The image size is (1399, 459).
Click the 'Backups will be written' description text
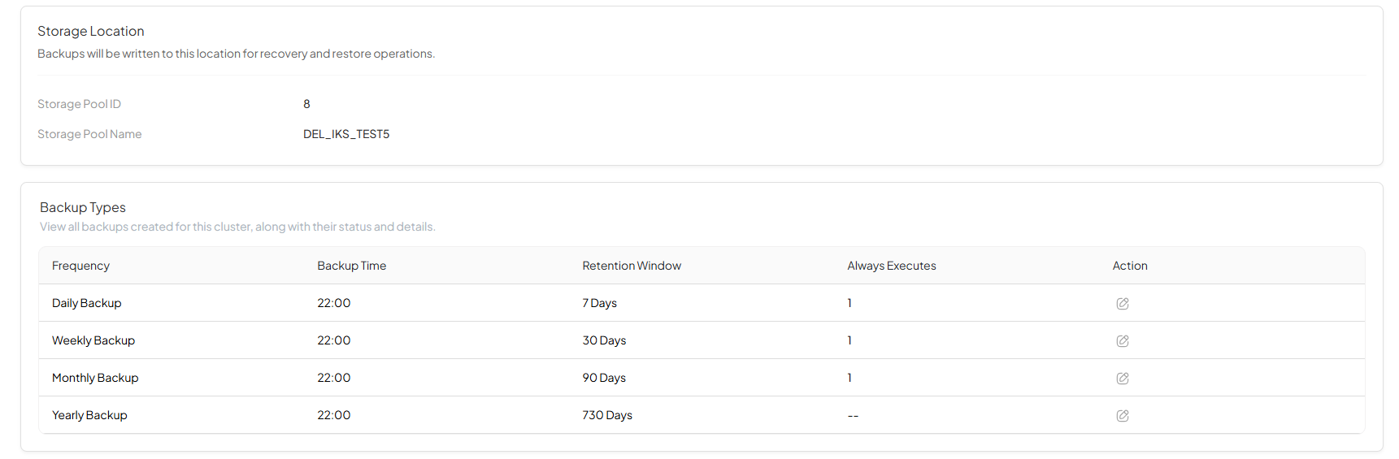click(x=236, y=54)
